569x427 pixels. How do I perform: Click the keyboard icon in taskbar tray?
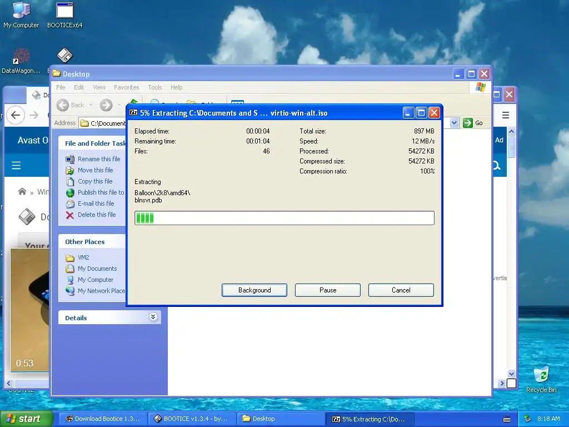coord(507,419)
